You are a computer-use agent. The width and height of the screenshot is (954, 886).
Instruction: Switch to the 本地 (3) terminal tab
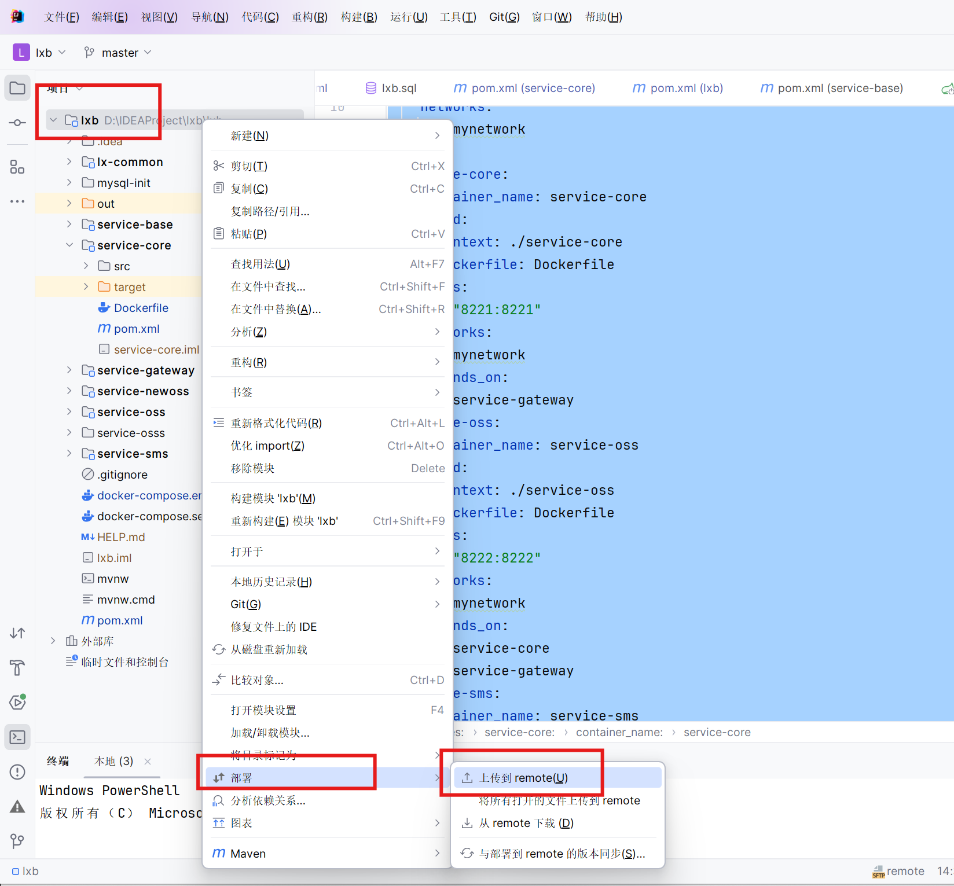click(x=114, y=761)
